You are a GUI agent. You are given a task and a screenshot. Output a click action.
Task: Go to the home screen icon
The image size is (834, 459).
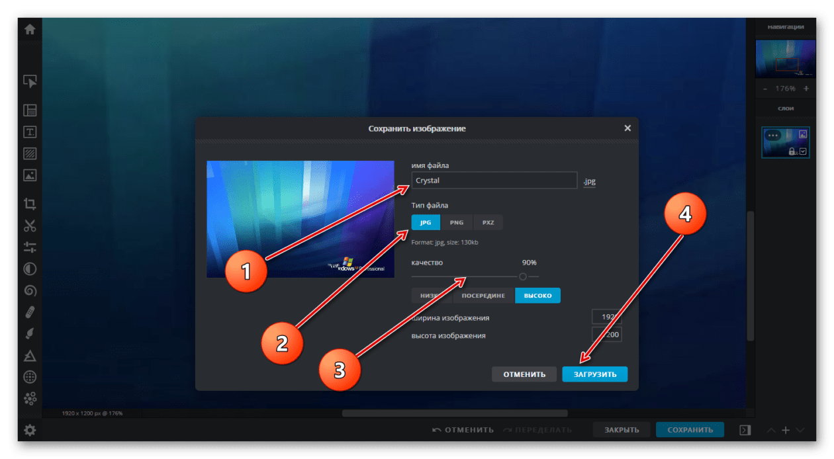[x=30, y=29]
